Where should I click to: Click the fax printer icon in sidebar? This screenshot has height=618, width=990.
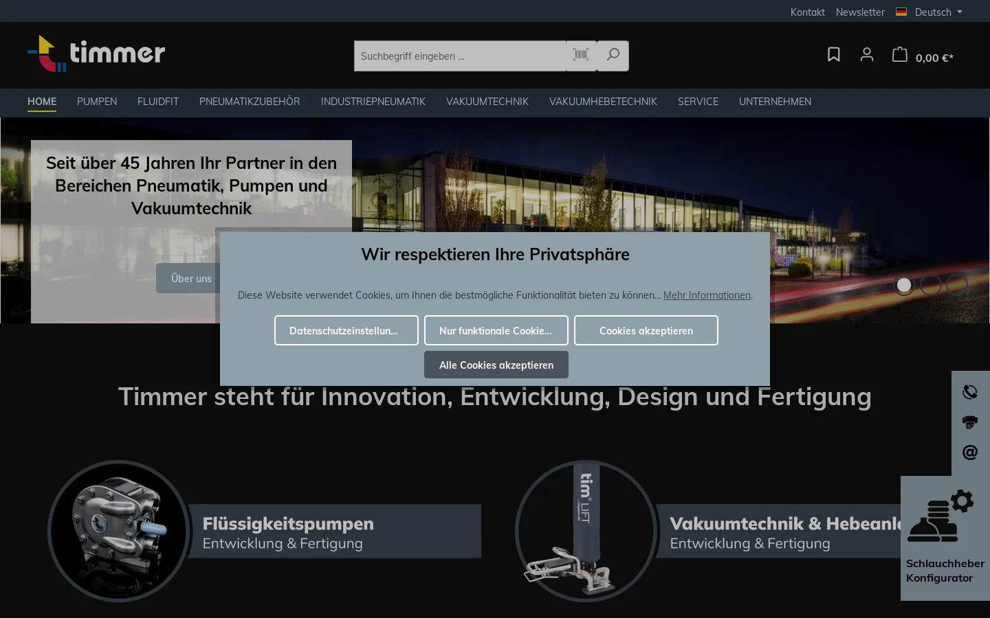[970, 422]
